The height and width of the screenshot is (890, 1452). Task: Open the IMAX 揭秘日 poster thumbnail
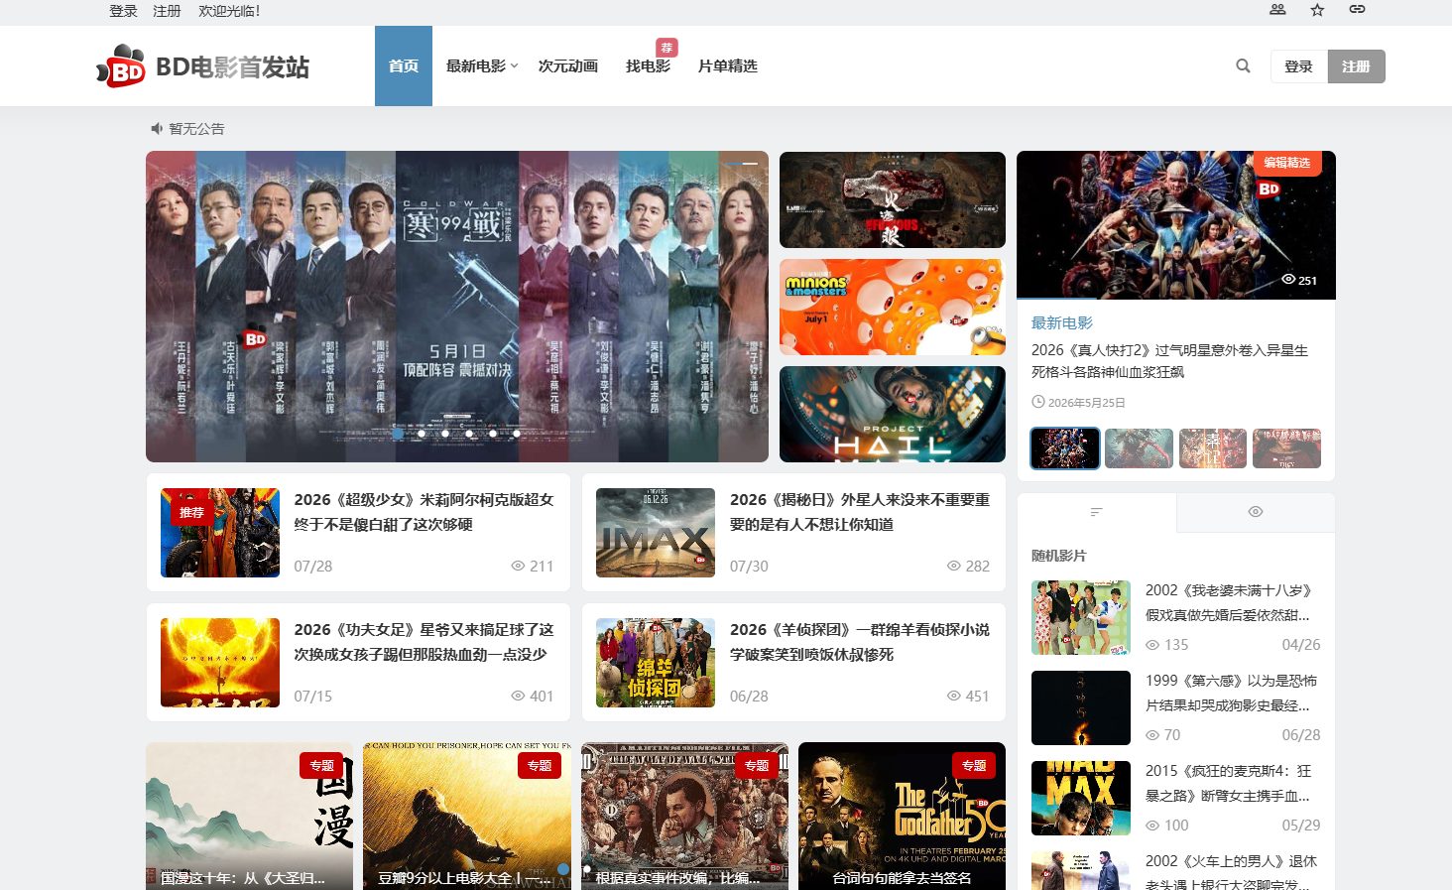656,533
